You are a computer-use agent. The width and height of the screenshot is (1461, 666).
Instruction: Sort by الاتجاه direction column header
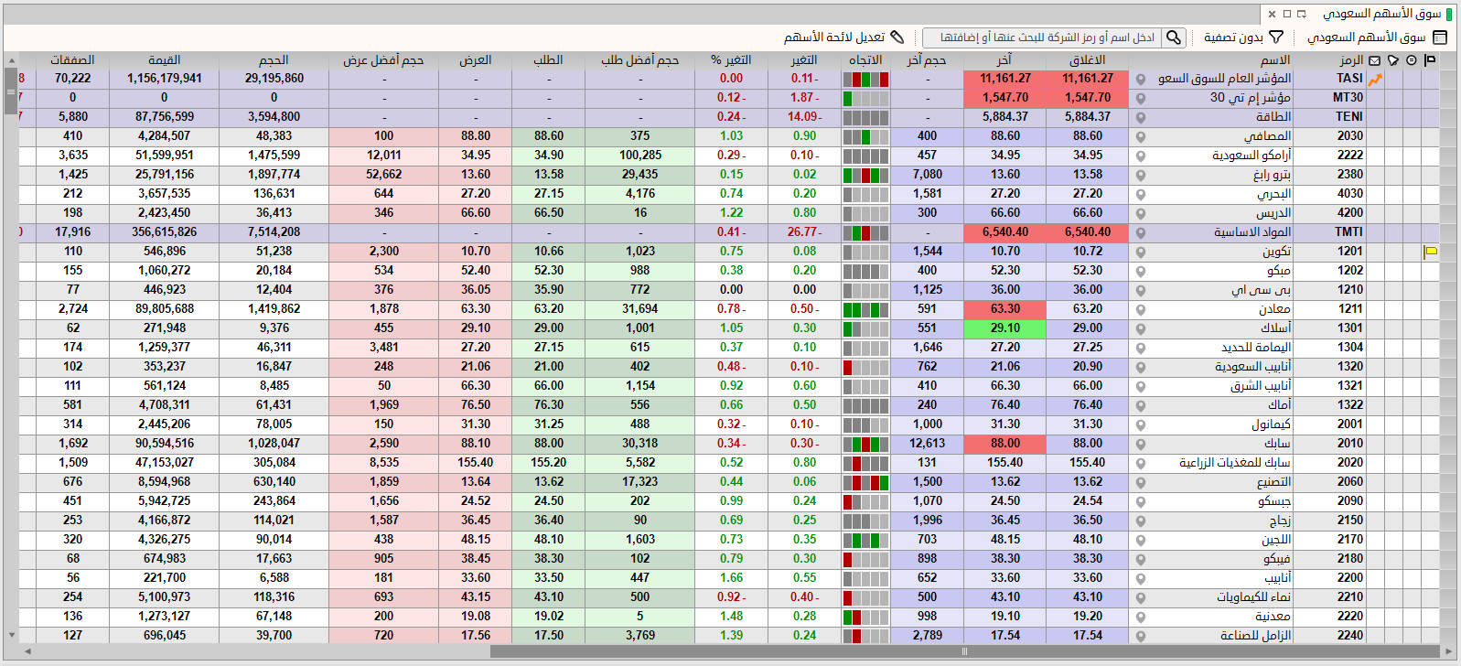pyautogui.click(x=865, y=60)
